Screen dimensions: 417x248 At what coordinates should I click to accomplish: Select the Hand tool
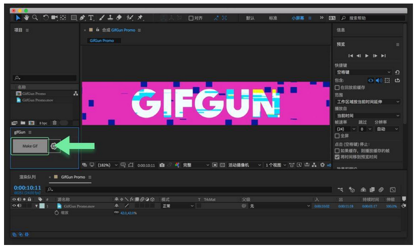[26, 18]
